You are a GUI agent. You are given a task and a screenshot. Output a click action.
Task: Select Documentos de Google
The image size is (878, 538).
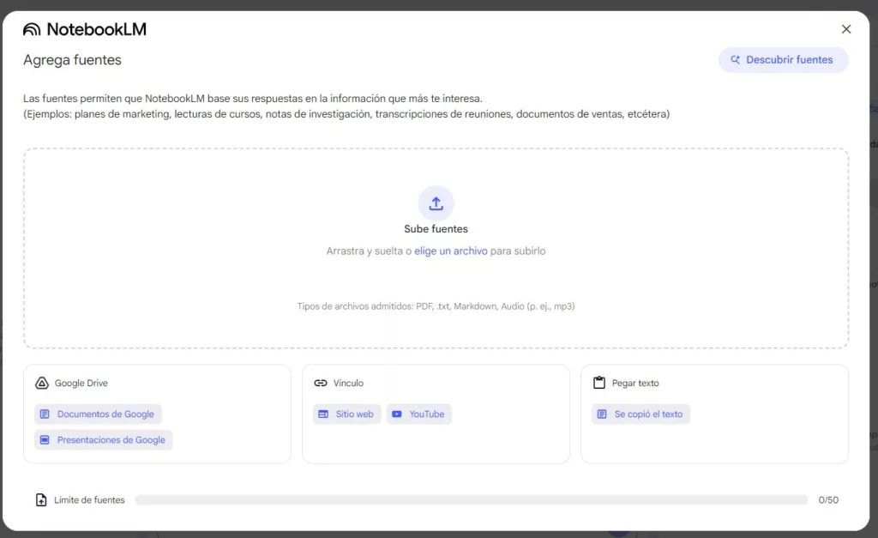tap(98, 414)
